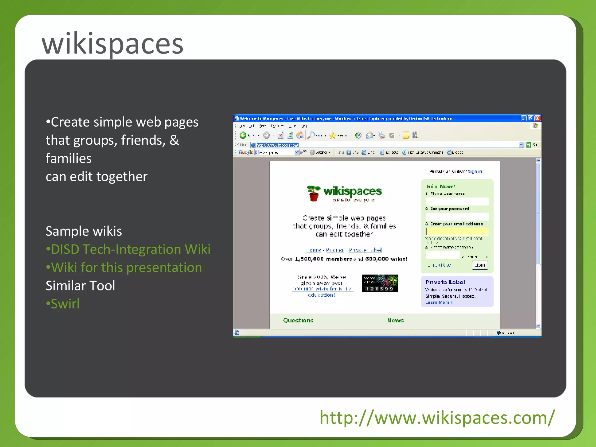Viewport: 596px width, 447px height.
Task: Click the scroll-down arrow at the scrollbar's bottom
Action: 538,326
